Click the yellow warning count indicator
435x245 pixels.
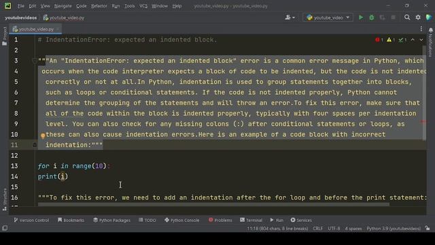(x=391, y=40)
